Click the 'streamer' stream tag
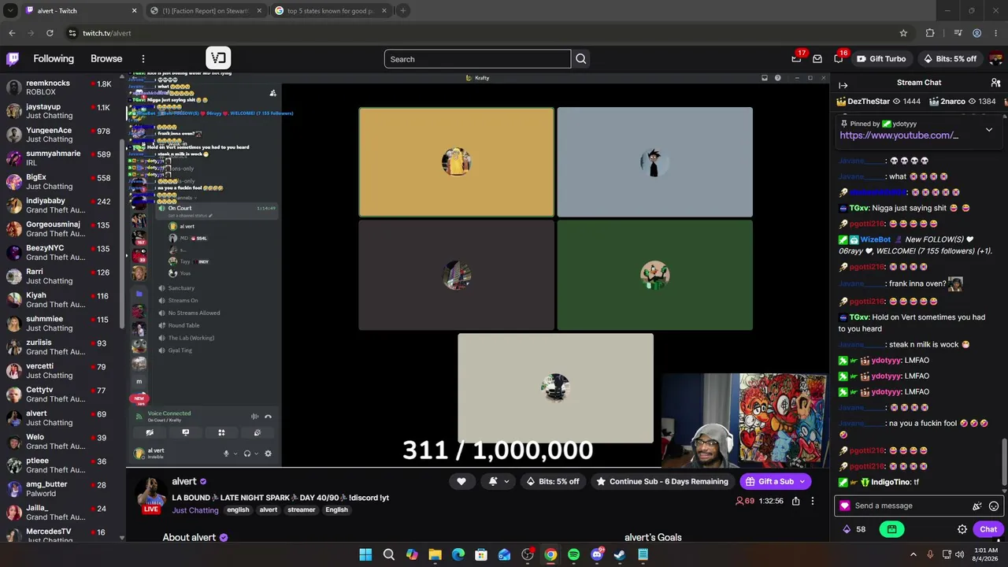This screenshot has height=567, width=1008. (x=301, y=510)
